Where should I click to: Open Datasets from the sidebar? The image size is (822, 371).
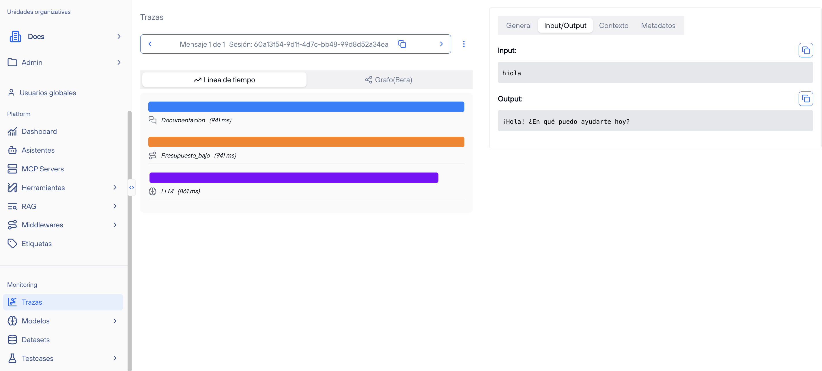click(36, 340)
